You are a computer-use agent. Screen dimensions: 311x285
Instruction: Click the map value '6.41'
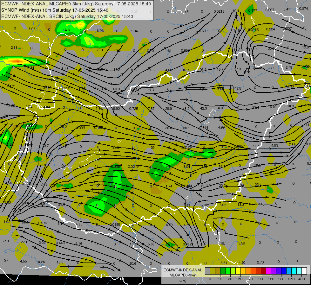pyautogui.click(x=287, y=9)
